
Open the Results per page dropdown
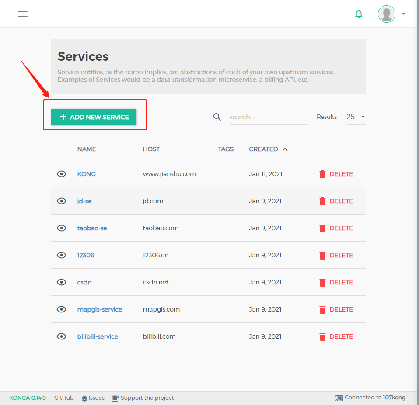356,117
